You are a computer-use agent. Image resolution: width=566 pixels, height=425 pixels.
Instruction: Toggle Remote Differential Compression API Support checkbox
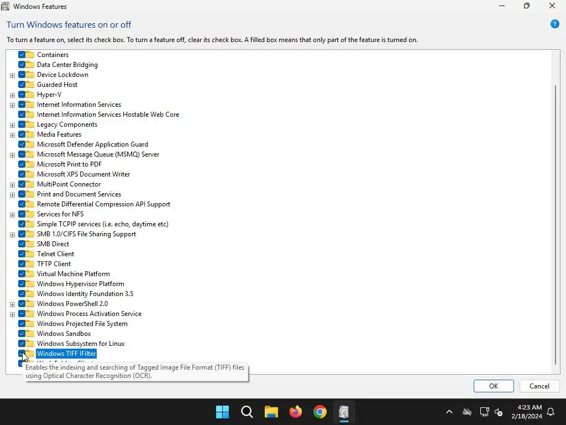[x=22, y=204]
